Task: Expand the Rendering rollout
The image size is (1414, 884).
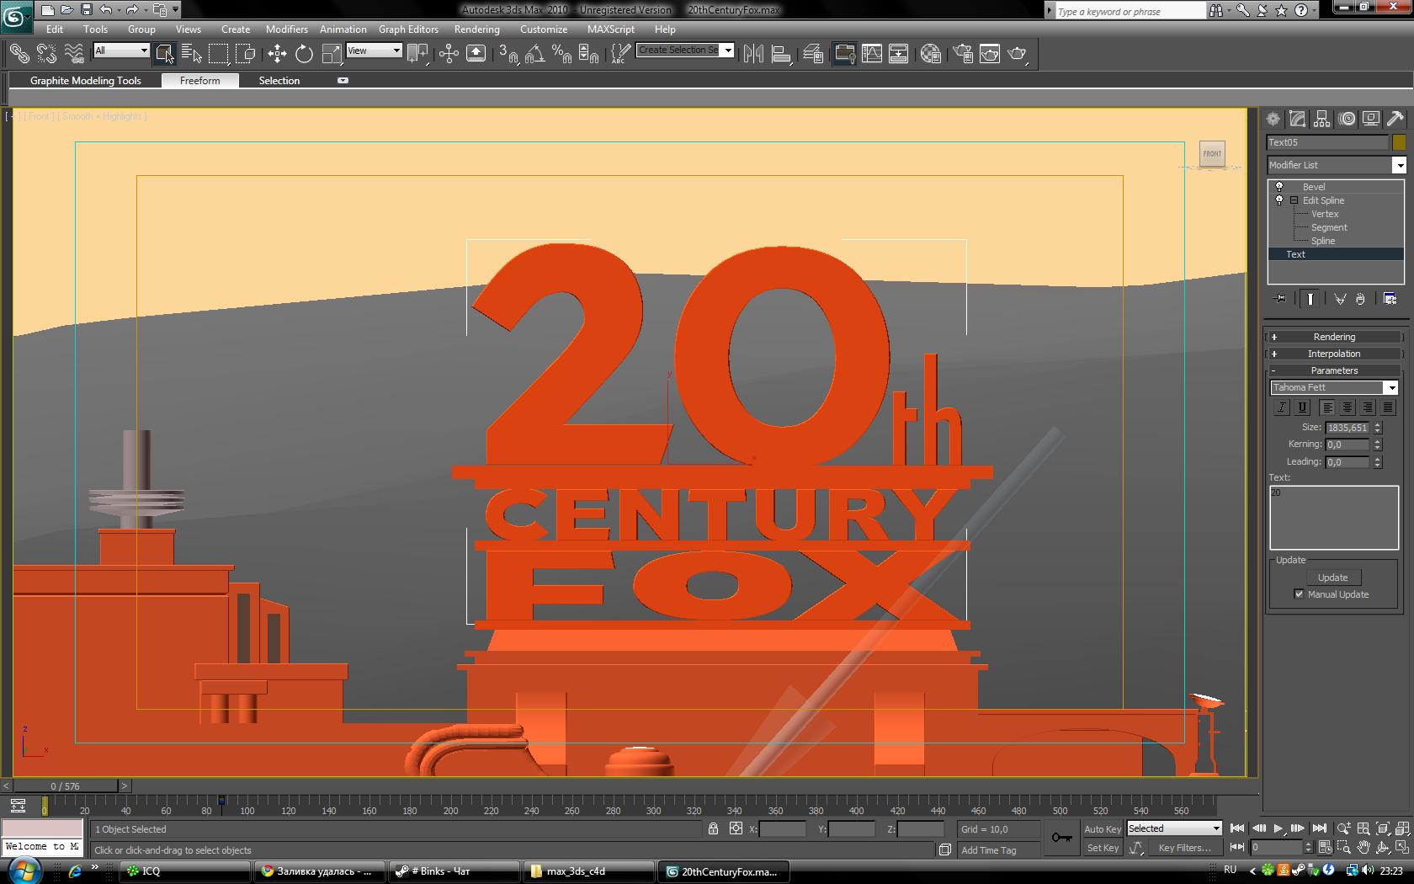Action: click(x=1334, y=337)
